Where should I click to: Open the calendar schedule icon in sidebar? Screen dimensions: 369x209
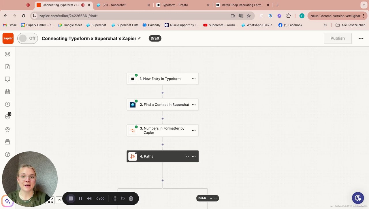pos(7,92)
